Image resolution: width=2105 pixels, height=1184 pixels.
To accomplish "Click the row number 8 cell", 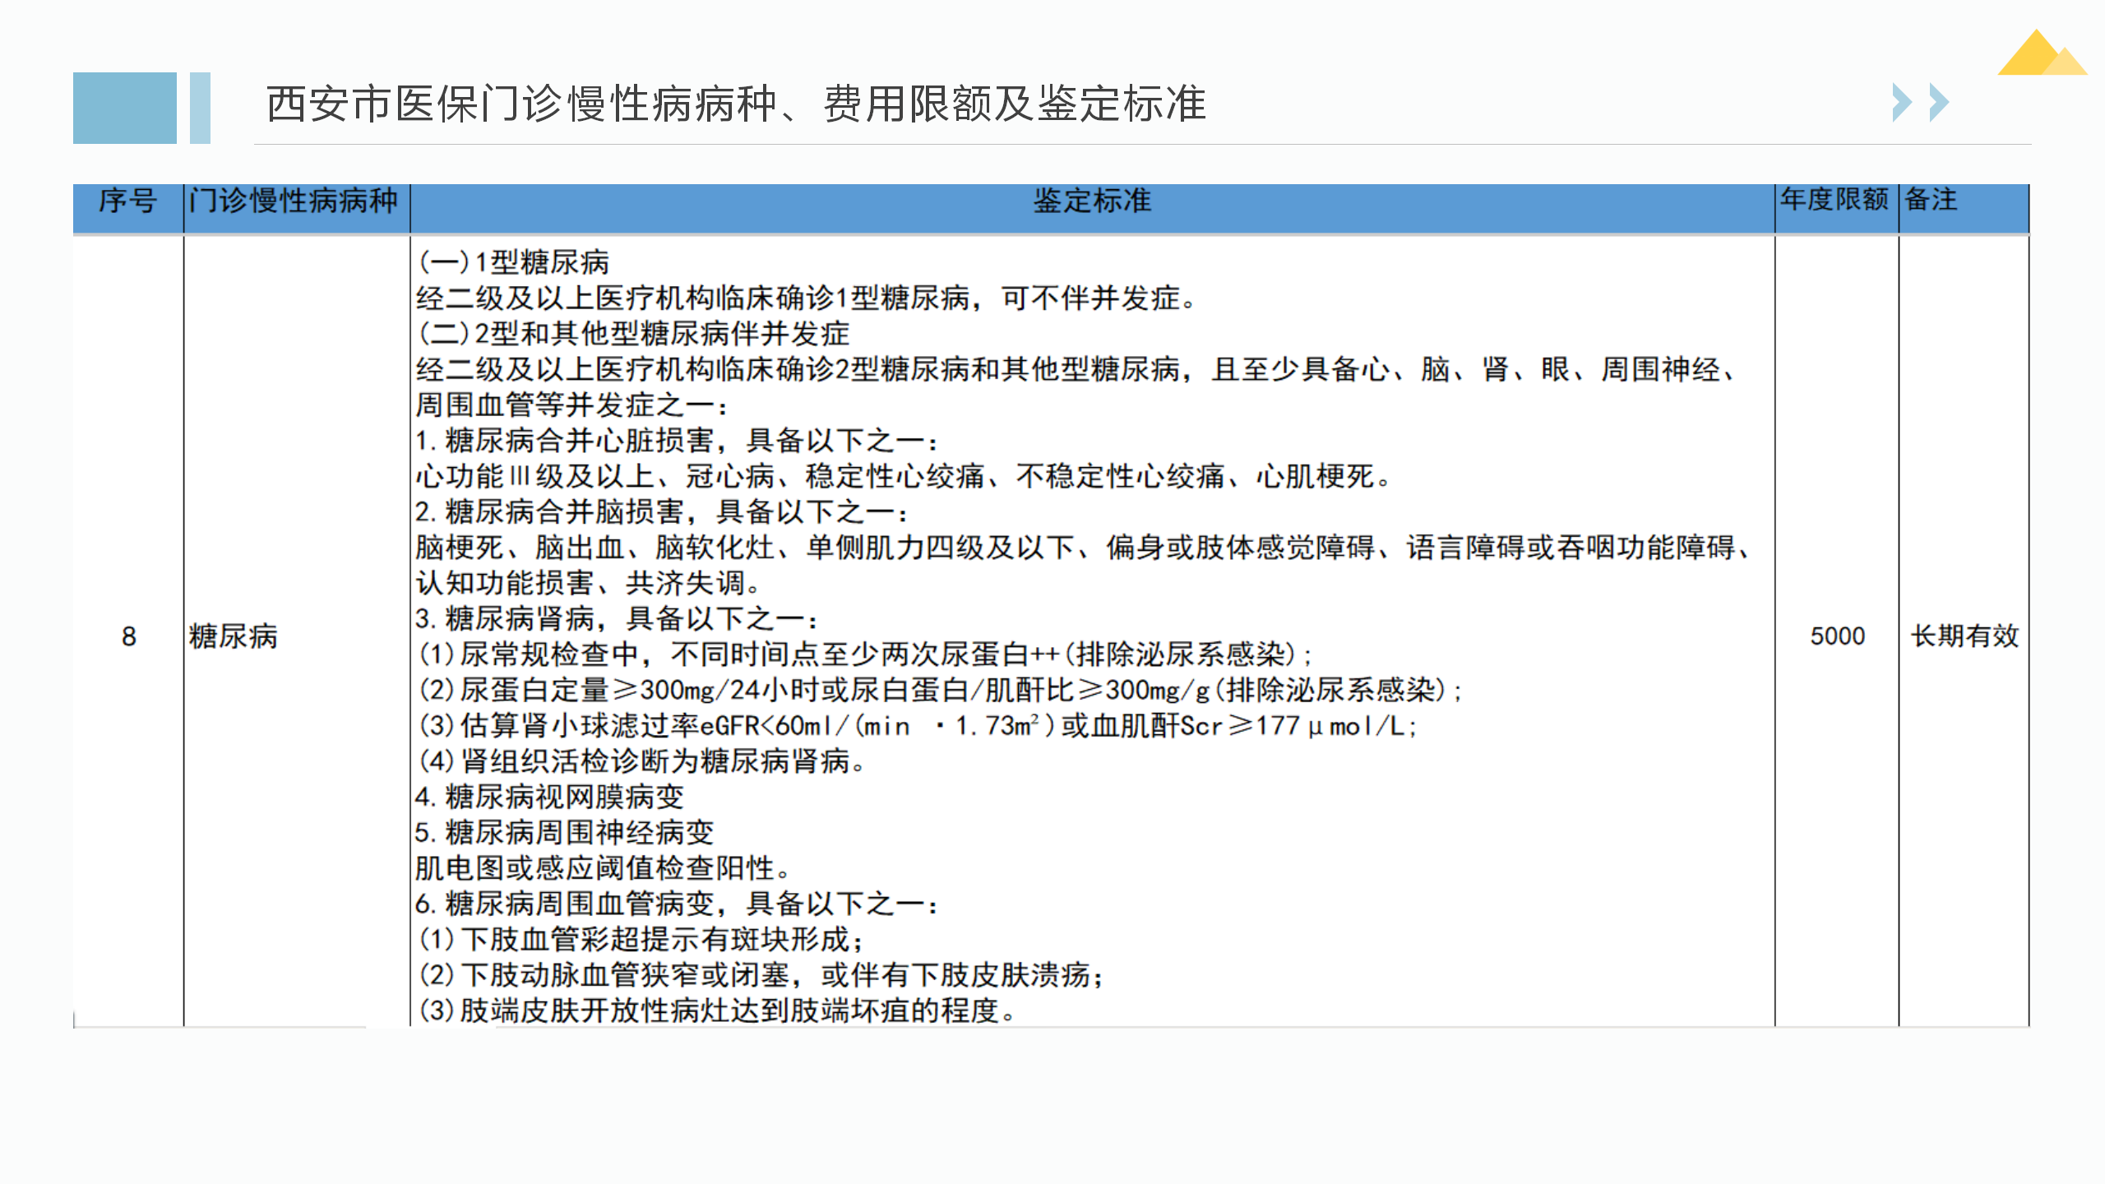I will click(129, 636).
